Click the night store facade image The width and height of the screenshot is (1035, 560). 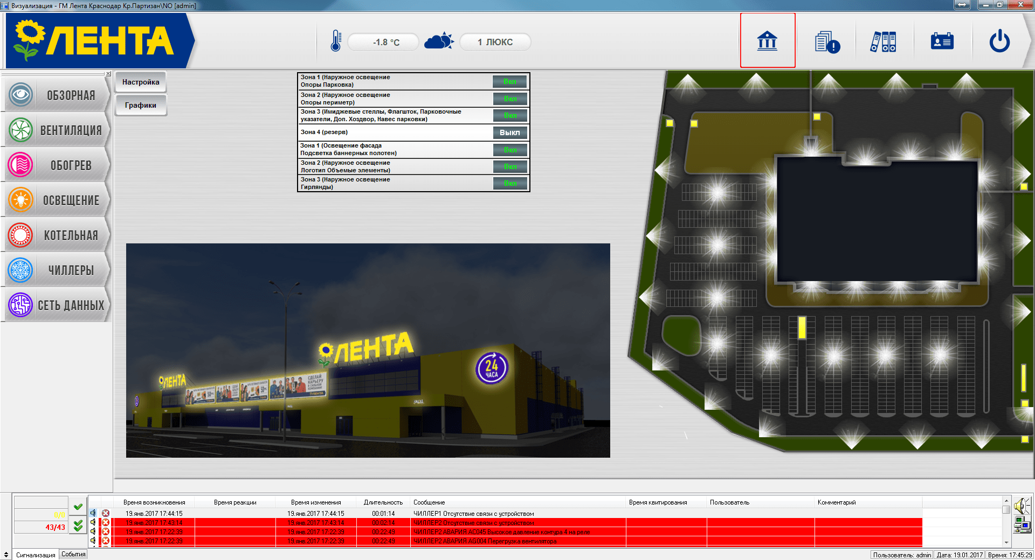(368, 351)
